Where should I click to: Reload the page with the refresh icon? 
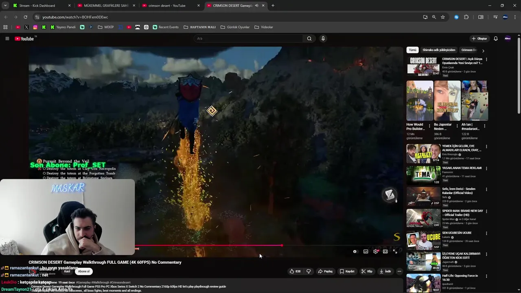pyautogui.click(x=25, y=17)
